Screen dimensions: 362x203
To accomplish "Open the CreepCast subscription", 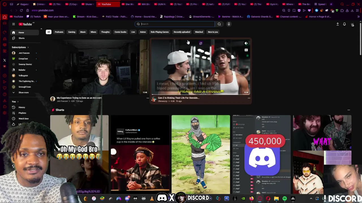I will [25, 59].
